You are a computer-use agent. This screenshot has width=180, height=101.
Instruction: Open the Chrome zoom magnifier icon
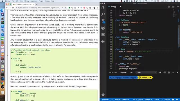[x=62, y=8]
